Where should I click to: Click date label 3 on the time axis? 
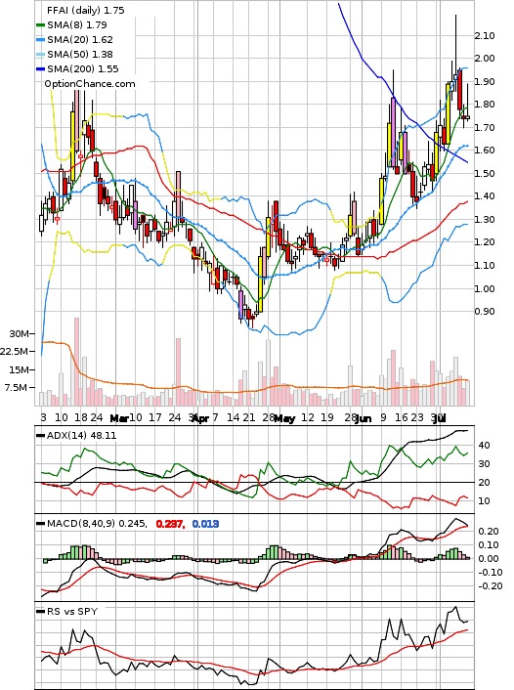tap(43, 417)
